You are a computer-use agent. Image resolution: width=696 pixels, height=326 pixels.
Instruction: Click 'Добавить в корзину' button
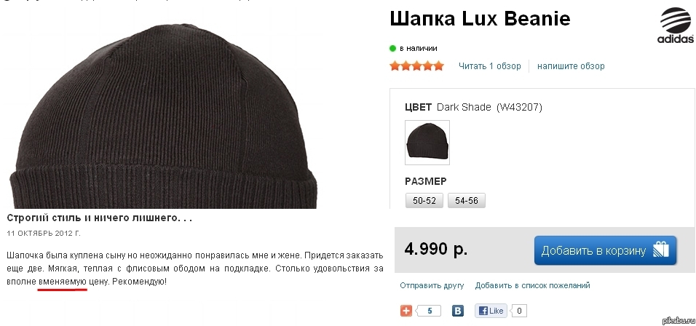pos(606,250)
